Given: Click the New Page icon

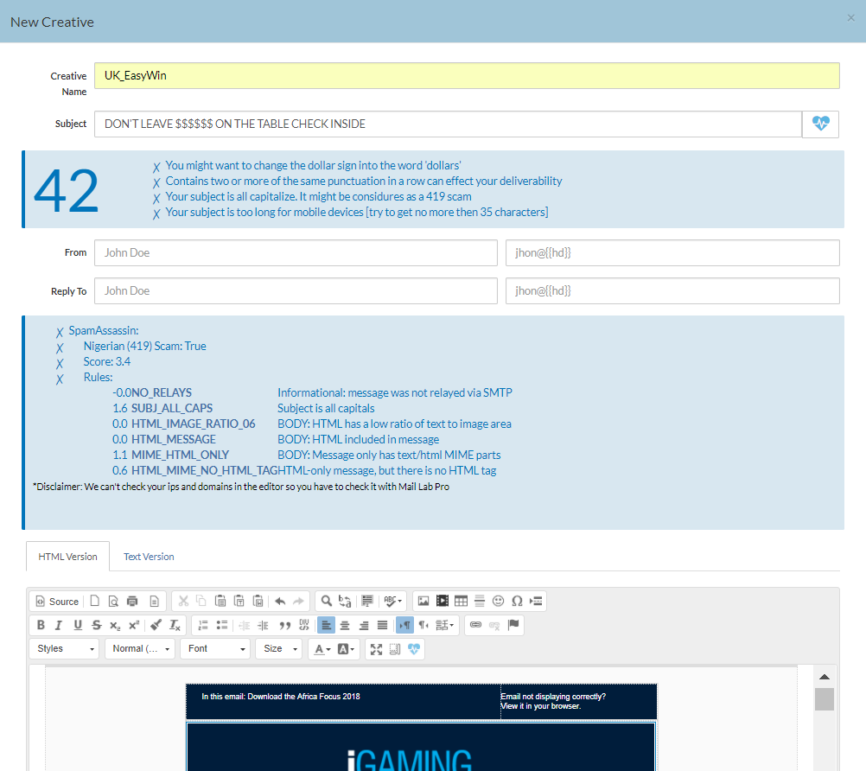Looking at the screenshot, I should click(x=95, y=602).
